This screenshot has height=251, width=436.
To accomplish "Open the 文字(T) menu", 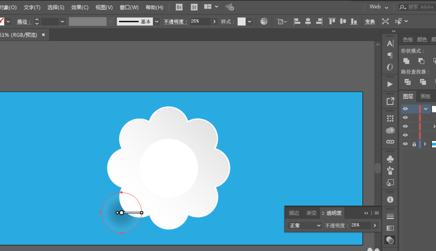I will coord(32,7).
